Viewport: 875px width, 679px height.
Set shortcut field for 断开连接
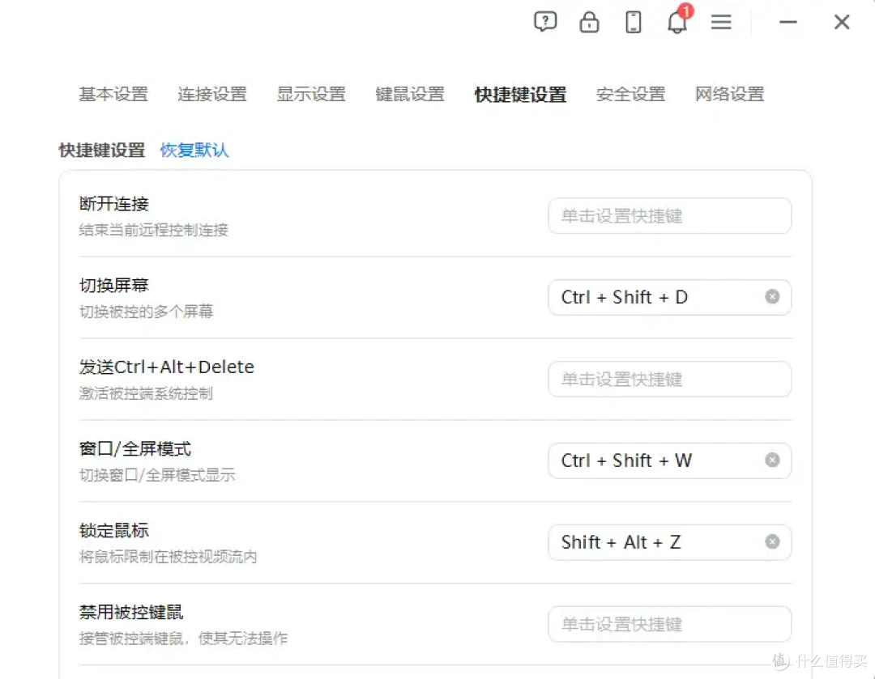click(x=670, y=216)
